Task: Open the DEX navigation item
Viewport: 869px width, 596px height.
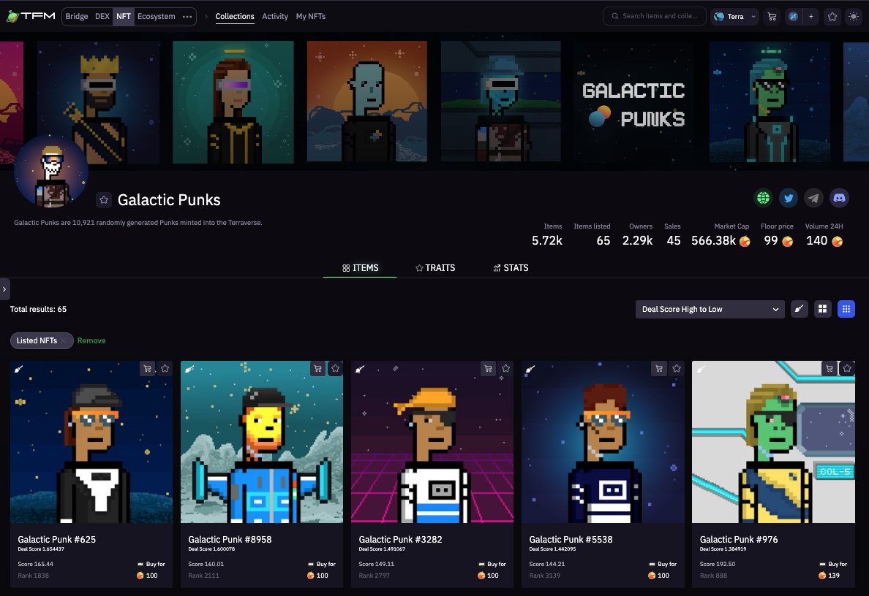Action: tap(102, 17)
